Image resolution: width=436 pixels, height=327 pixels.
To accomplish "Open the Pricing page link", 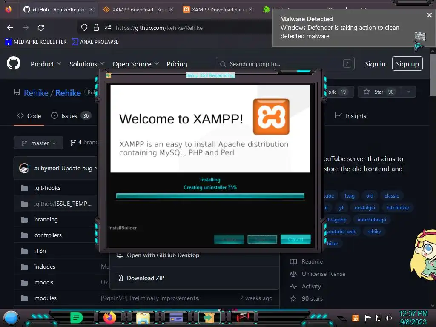I will [177, 64].
